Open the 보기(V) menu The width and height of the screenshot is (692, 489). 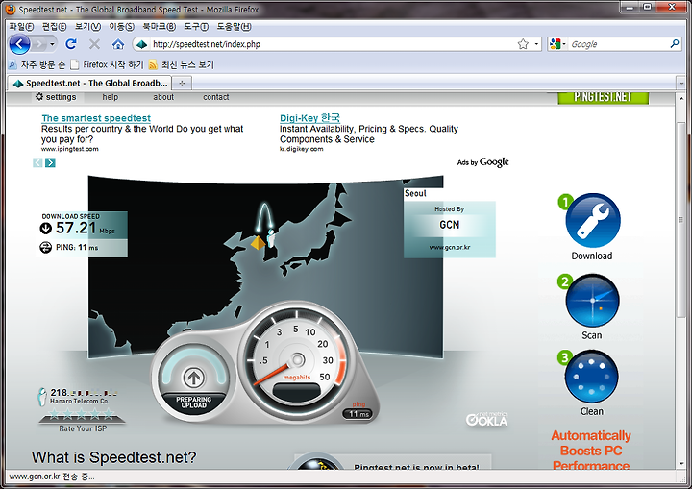pyautogui.click(x=87, y=27)
